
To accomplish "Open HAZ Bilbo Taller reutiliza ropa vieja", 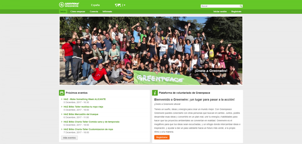I will coord(83,107).
